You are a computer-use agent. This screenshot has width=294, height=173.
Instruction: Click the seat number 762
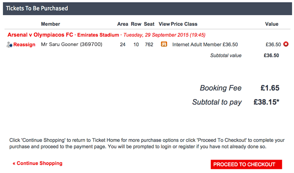(149, 45)
